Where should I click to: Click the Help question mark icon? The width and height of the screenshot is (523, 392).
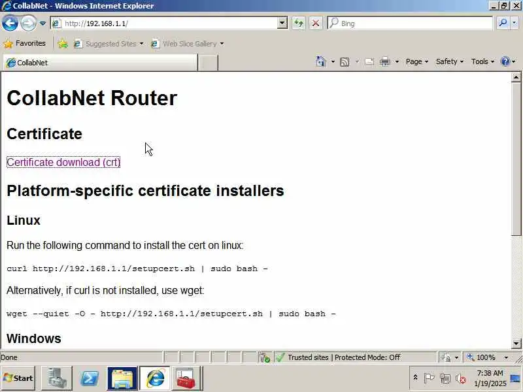click(505, 61)
